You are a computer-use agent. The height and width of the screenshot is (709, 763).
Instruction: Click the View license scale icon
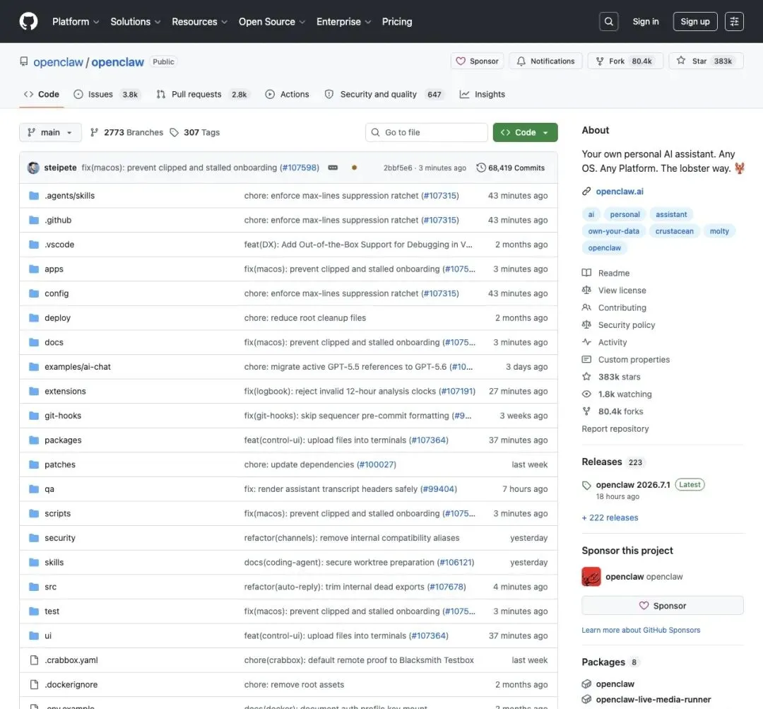pyautogui.click(x=586, y=291)
